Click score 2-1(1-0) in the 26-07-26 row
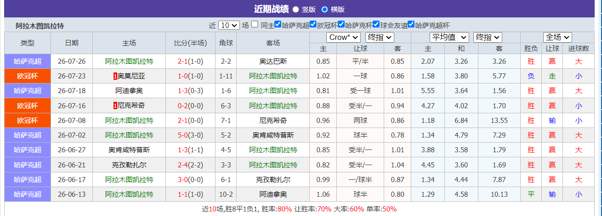Viewport: 602px width, 216px height. point(190,61)
